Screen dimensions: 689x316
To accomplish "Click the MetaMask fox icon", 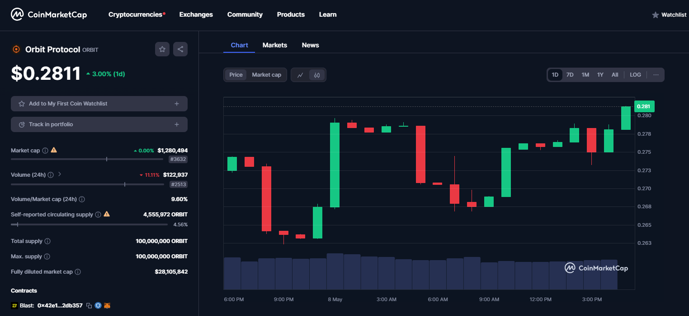I will pos(107,306).
